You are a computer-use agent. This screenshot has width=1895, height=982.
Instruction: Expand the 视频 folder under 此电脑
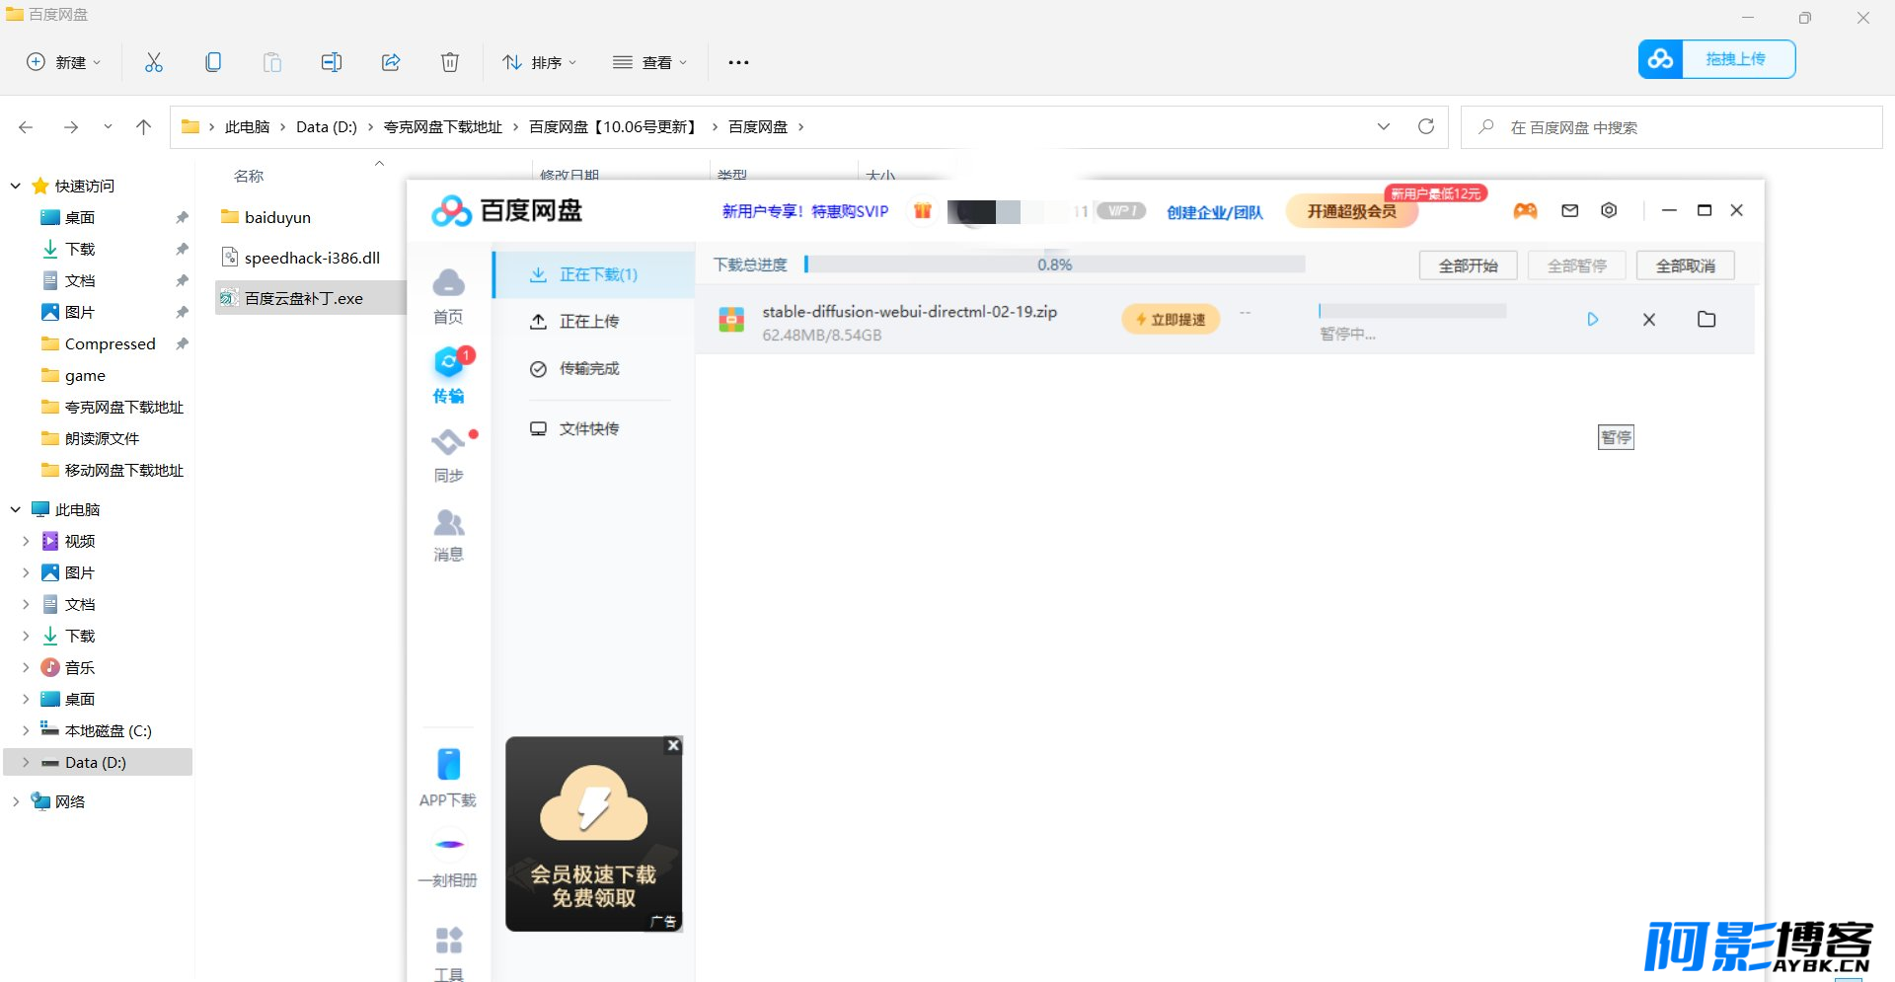click(26, 542)
